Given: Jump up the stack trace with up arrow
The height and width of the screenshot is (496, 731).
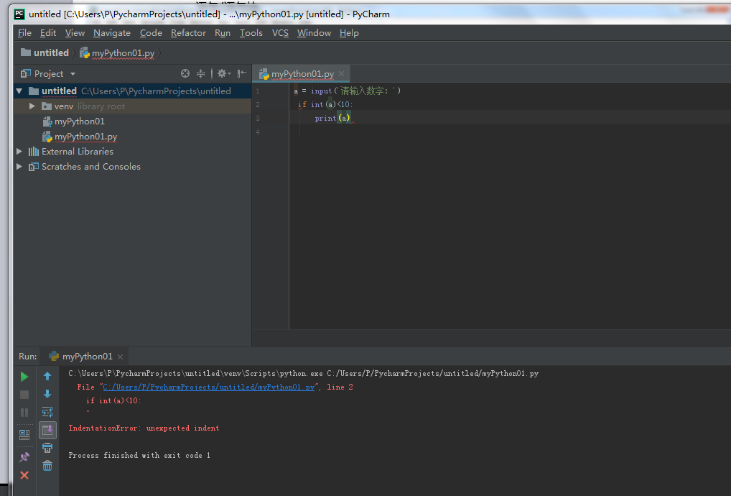Looking at the screenshot, I should click(47, 376).
